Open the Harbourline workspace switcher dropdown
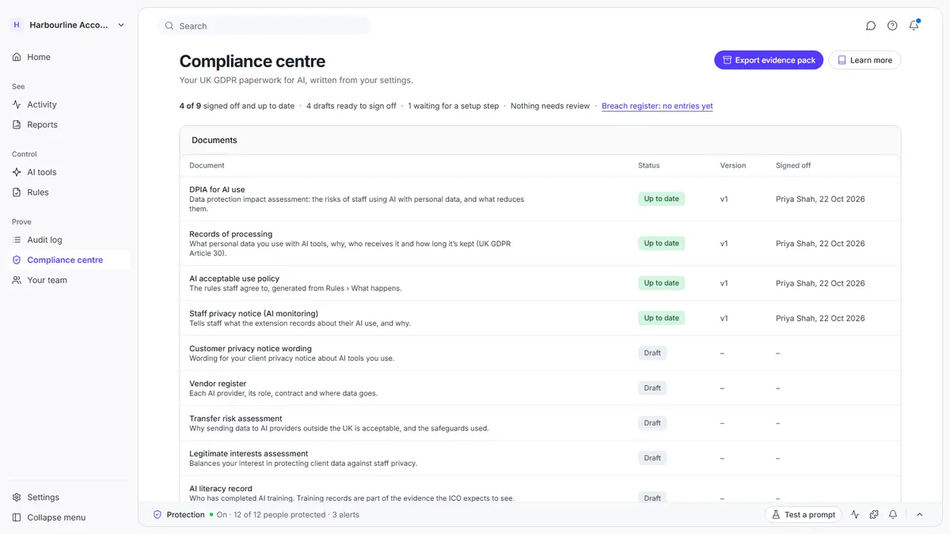 tap(67, 25)
